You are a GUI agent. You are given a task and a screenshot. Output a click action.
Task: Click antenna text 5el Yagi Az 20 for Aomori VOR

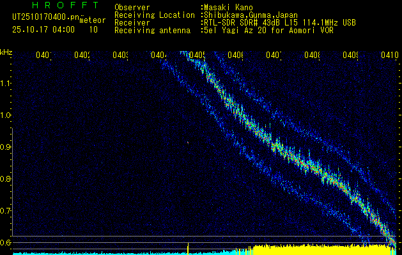pyautogui.click(x=268, y=31)
